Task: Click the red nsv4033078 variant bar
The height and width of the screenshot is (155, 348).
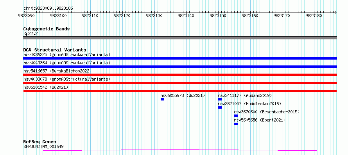Action: click(180, 83)
